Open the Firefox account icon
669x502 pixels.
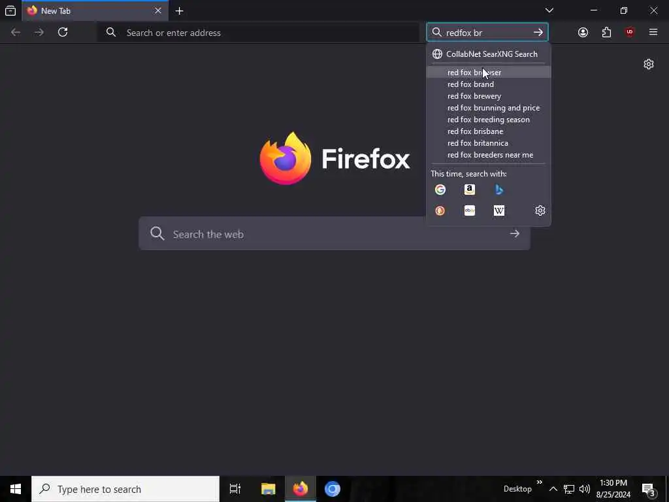pos(583,33)
